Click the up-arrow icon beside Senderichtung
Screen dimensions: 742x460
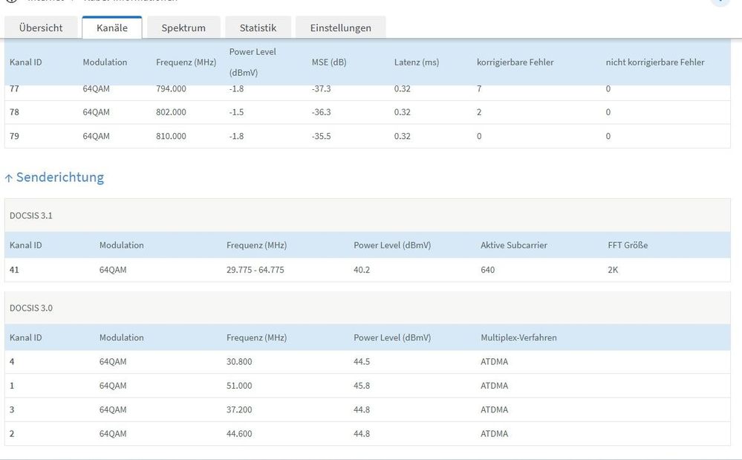click(8, 178)
